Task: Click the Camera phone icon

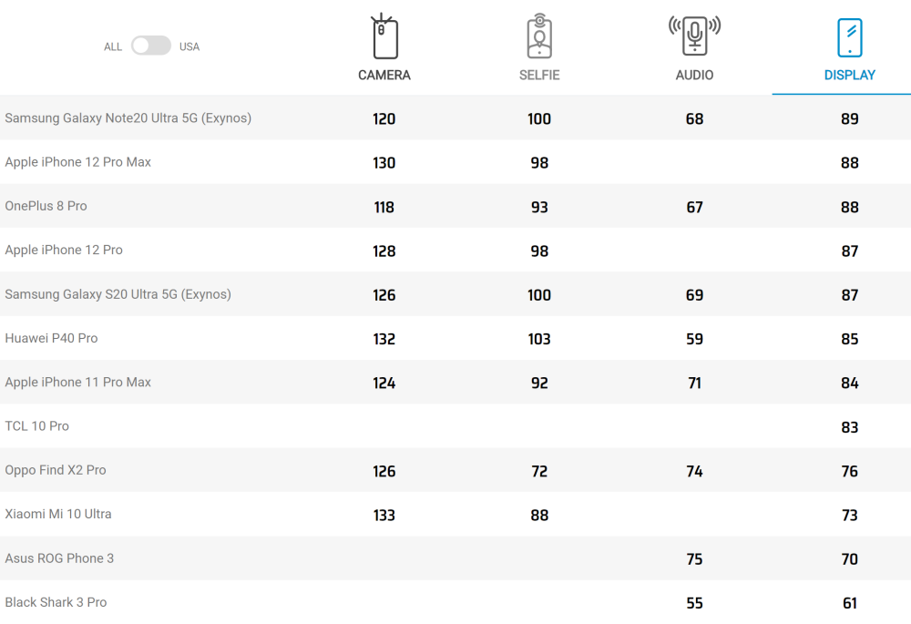Action: [x=384, y=37]
